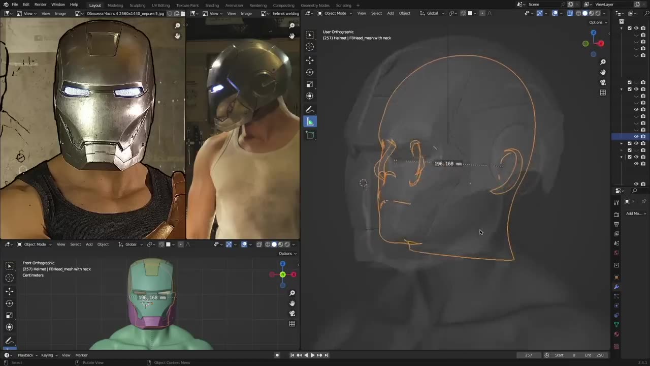
Task: Open Keying dropdown in the timeline
Action: pyautogui.click(x=49, y=355)
